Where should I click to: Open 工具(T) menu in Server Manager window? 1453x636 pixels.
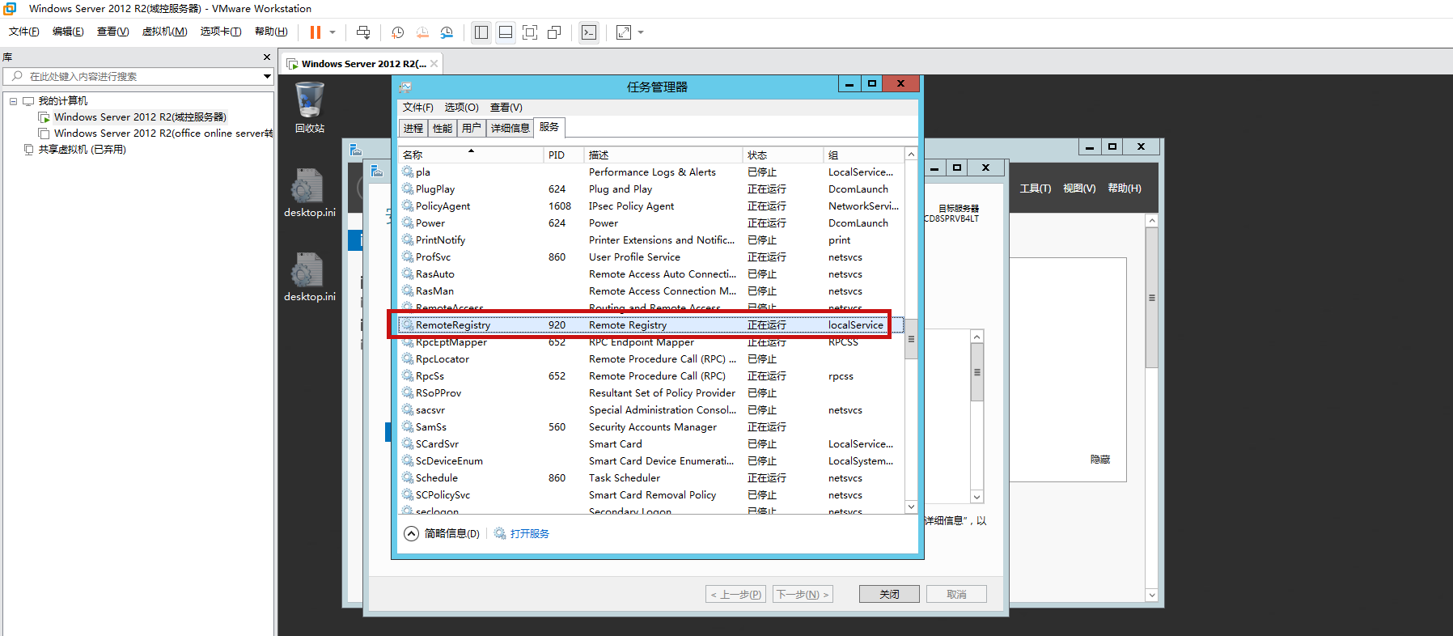[x=1036, y=189]
